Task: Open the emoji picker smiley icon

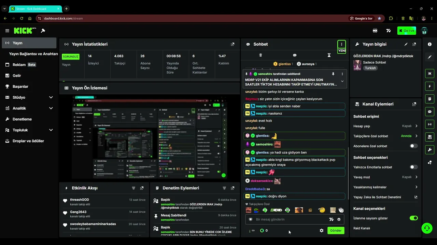Action: tap(339, 219)
